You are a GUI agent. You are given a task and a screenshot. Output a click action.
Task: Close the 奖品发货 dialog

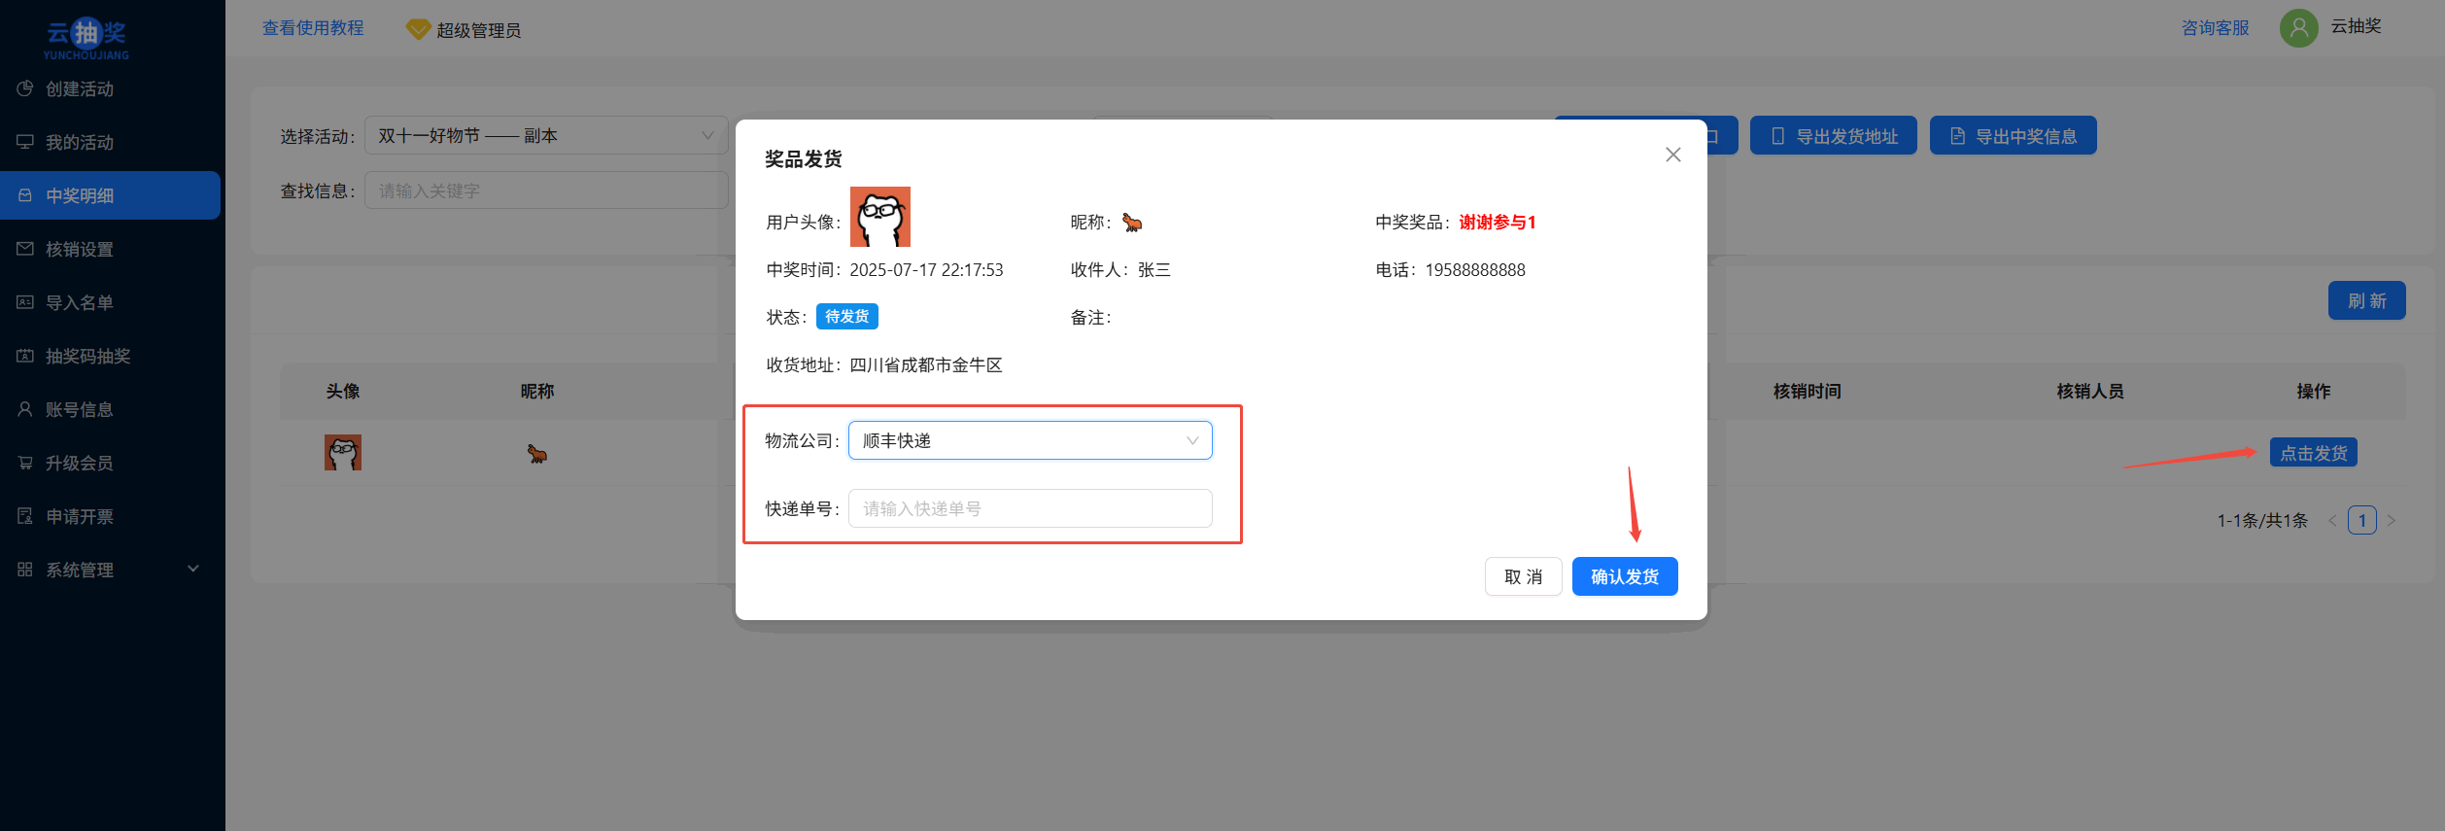point(1672,155)
